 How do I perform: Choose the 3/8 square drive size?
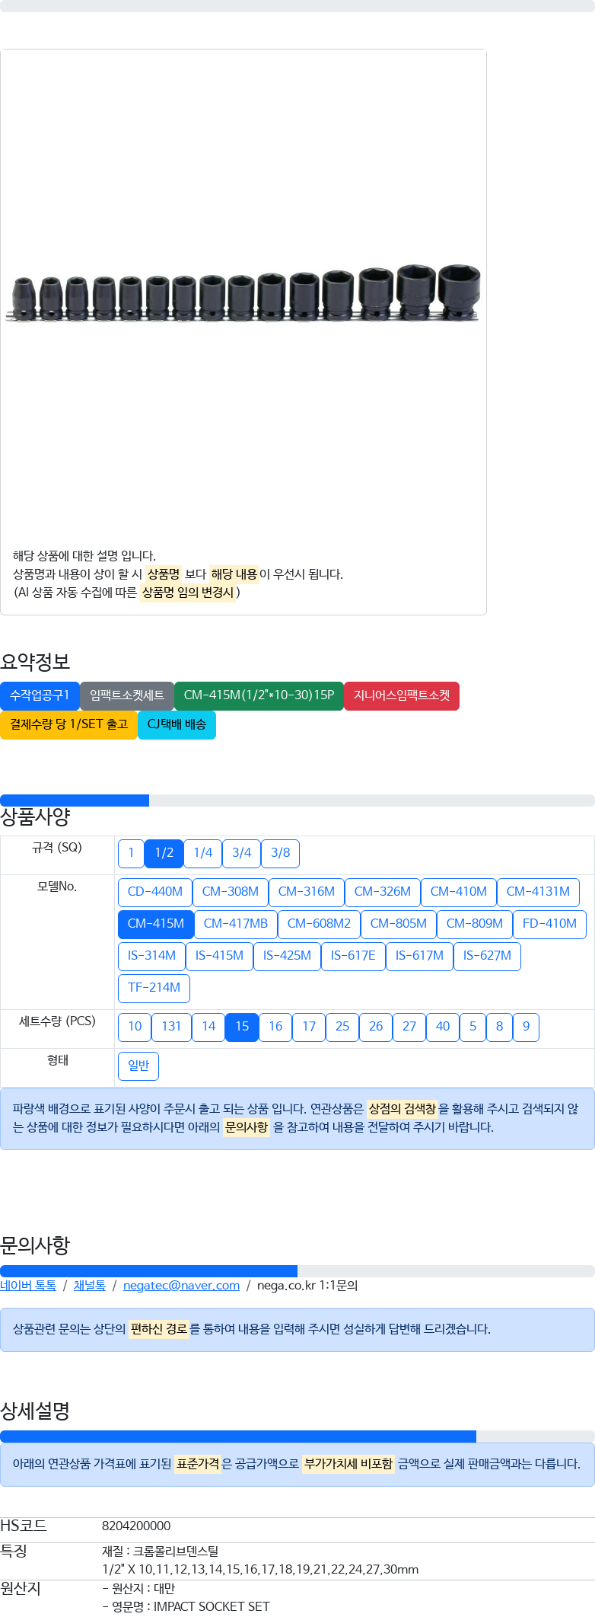(x=280, y=853)
